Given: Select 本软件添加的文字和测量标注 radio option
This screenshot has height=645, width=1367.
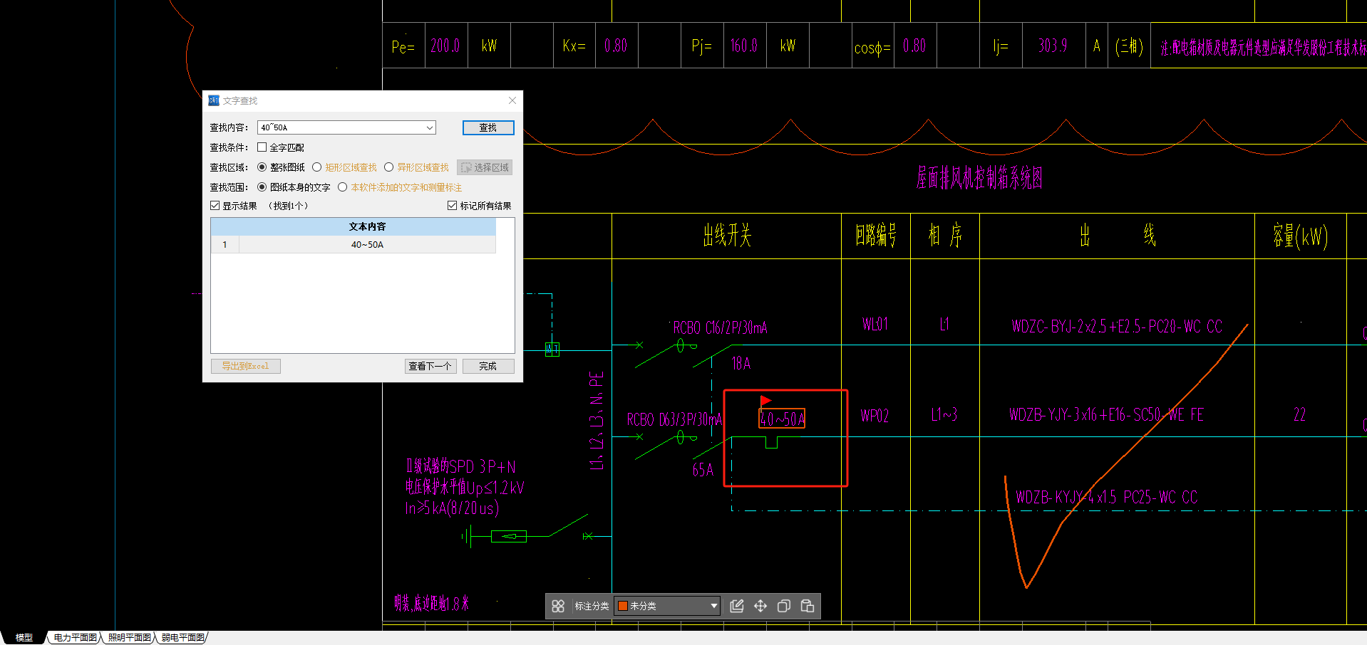Looking at the screenshot, I should click(343, 187).
